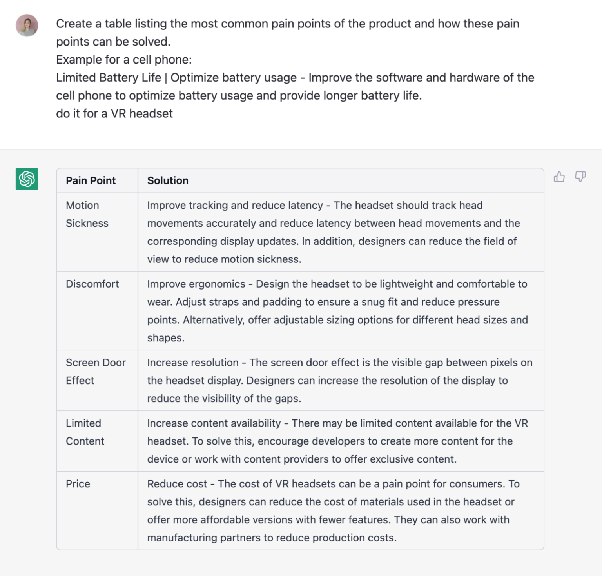Mark the response as bad with thumbs down
The width and height of the screenshot is (602, 576).
(580, 177)
